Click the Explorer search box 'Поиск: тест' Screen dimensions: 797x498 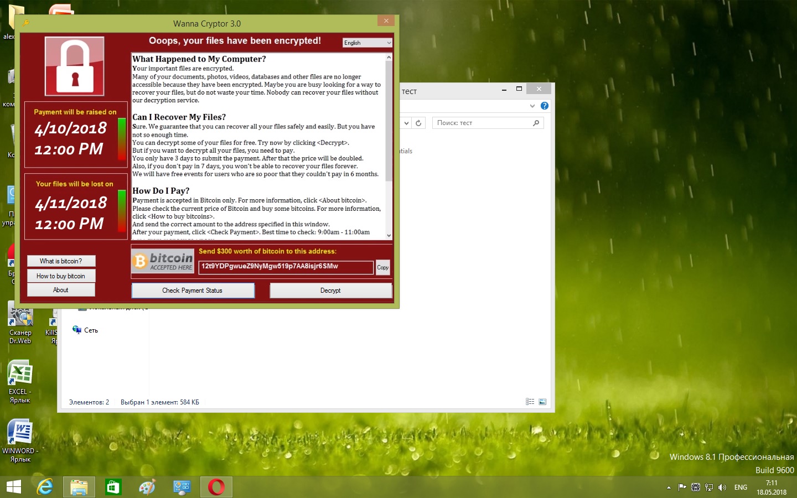pyautogui.click(x=488, y=123)
